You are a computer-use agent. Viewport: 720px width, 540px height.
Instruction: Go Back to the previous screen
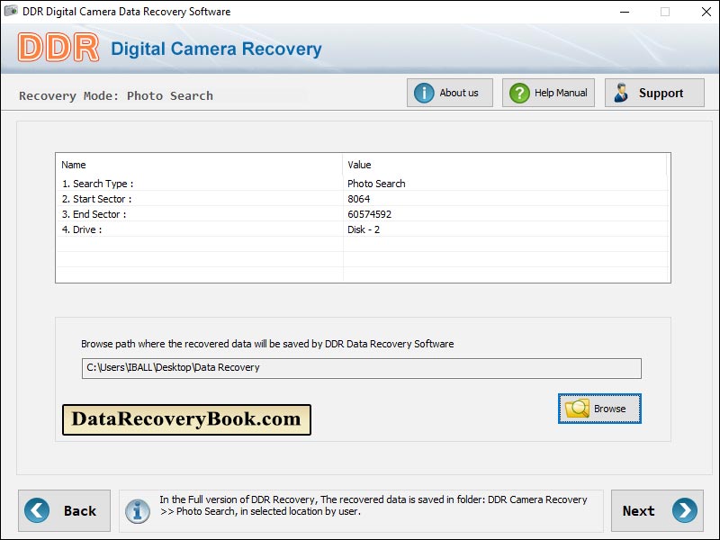click(x=64, y=510)
